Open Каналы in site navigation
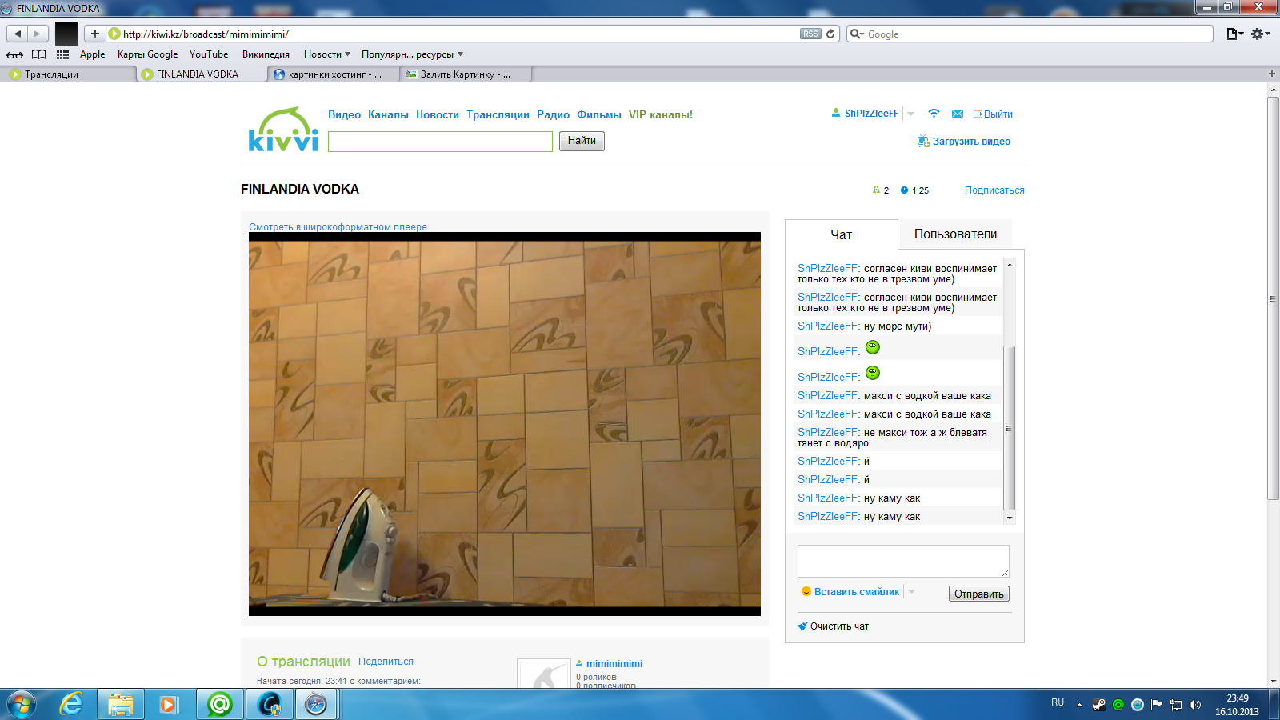Screen dimensions: 1280x720 click(388, 114)
